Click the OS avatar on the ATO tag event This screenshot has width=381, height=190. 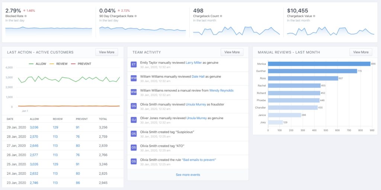(134, 148)
